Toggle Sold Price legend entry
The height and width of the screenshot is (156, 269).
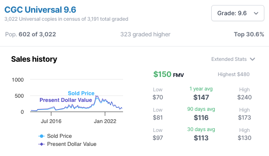pyautogui.click(x=55, y=136)
